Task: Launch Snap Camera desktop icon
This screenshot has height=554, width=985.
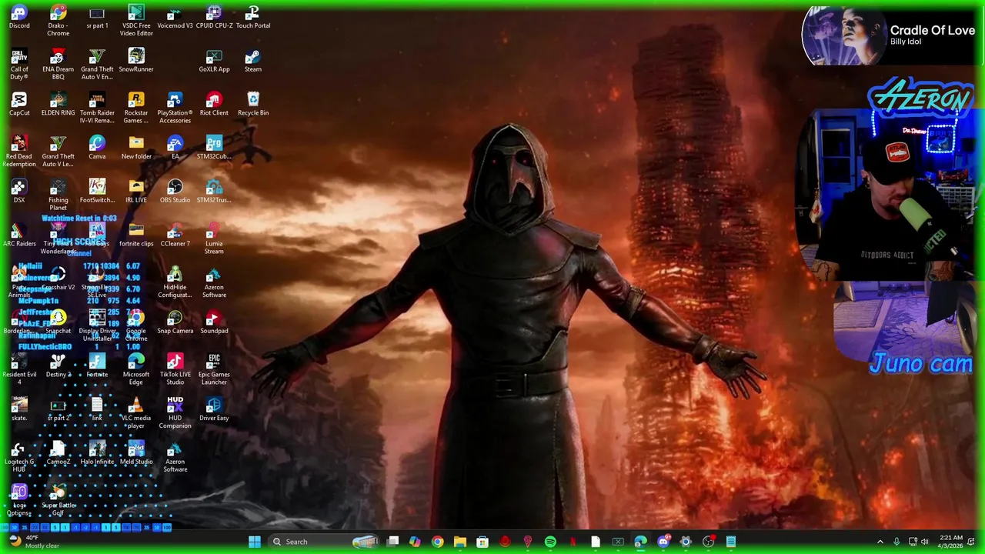Action: (175, 323)
